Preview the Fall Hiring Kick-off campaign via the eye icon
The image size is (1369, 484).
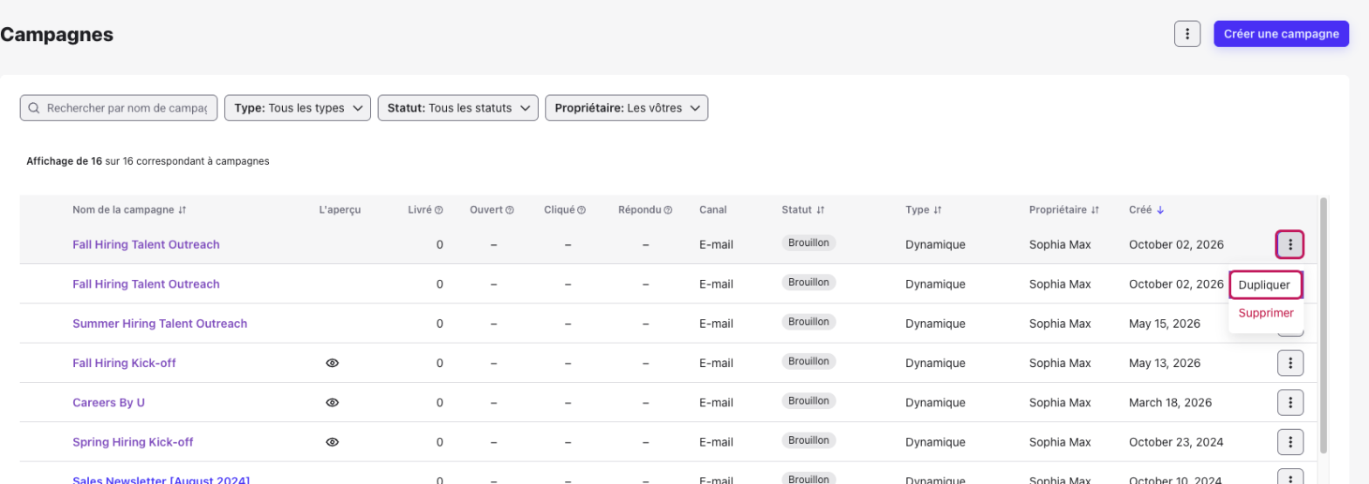click(x=332, y=363)
